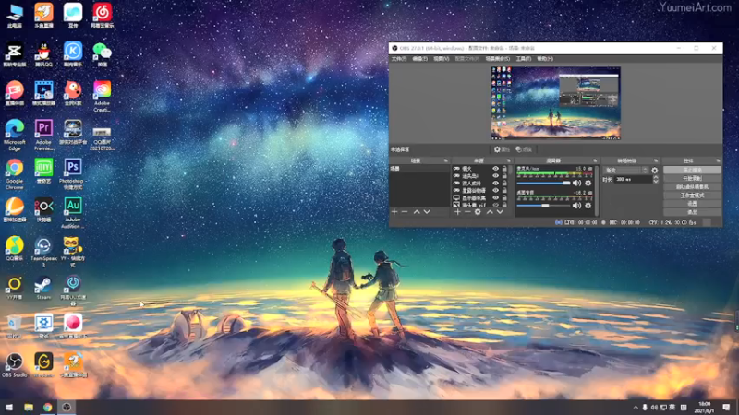The width and height of the screenshot is (739, 415).
Task: Pop out the Controls dock panel
Action: click(x=718, y=160)
